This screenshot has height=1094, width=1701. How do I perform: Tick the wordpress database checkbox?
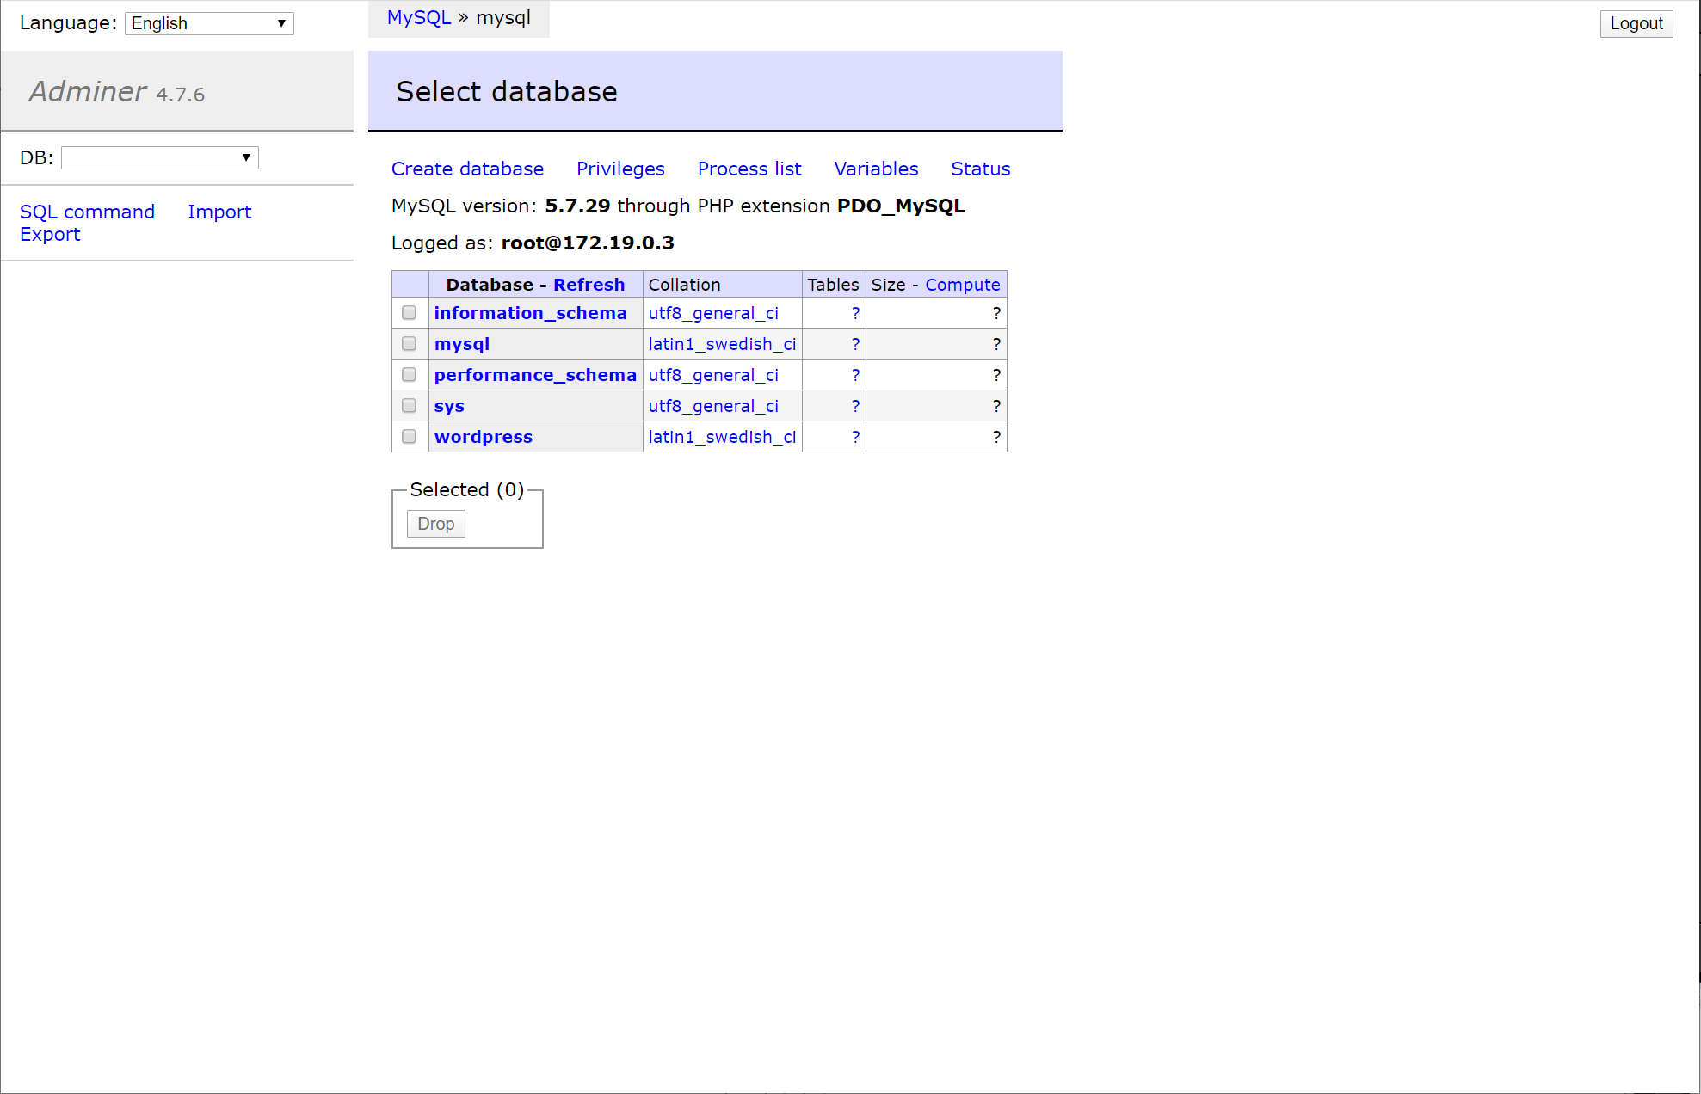coord(409,437)
